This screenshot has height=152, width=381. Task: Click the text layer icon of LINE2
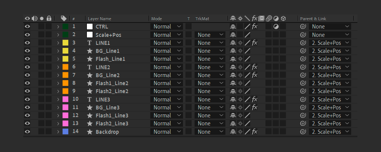(x=90, y=67)
